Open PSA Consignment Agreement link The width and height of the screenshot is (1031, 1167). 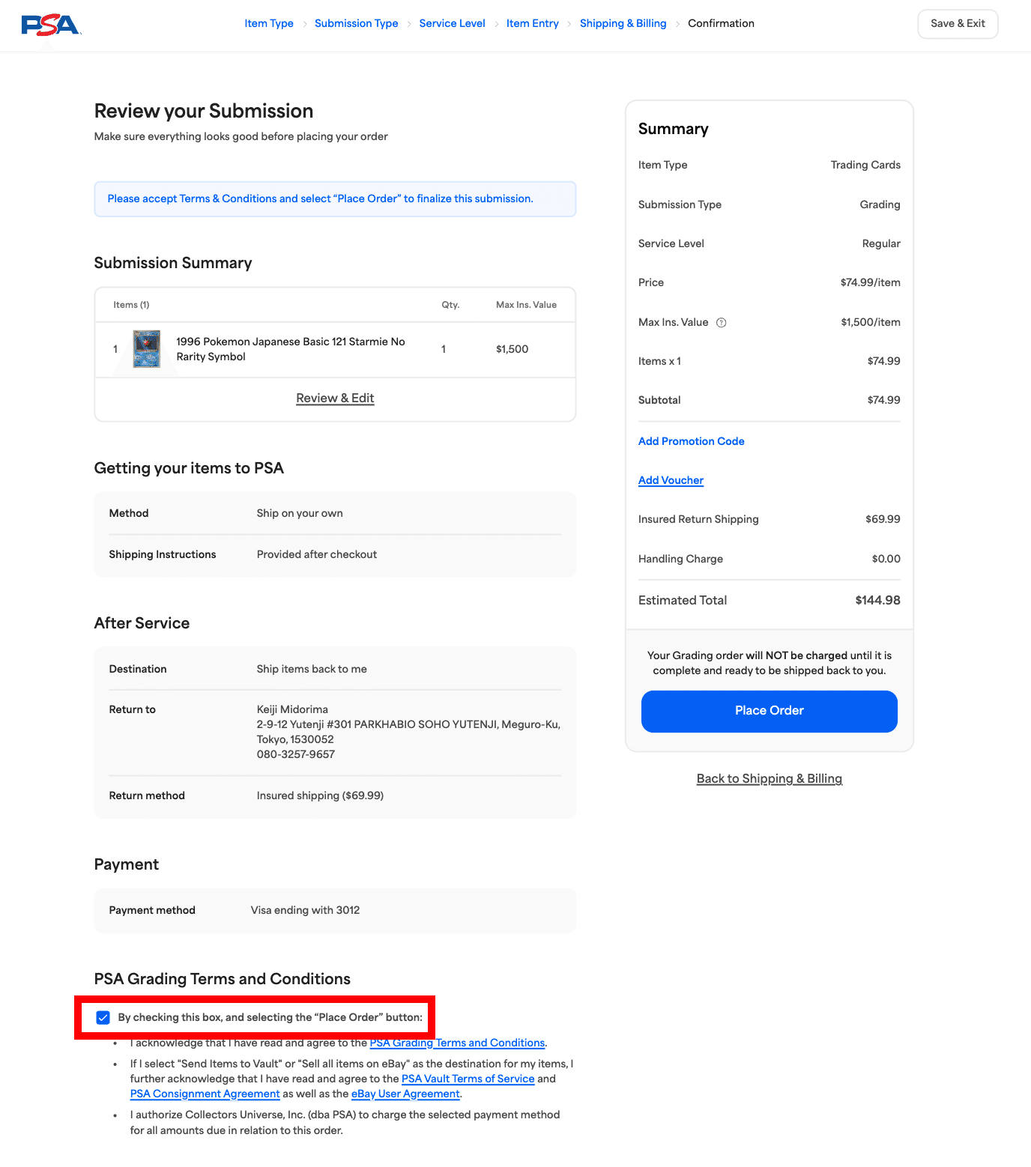205,1094
